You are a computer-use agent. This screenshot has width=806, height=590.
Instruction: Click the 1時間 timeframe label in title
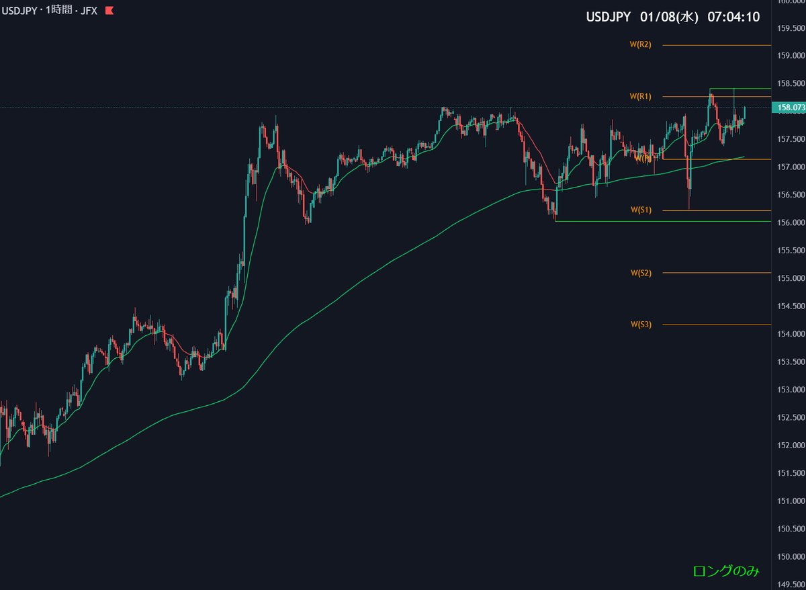tap(58, 11)
